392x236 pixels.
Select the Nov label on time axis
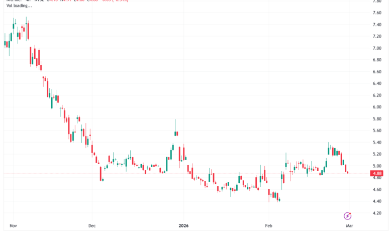click(13, 226)
